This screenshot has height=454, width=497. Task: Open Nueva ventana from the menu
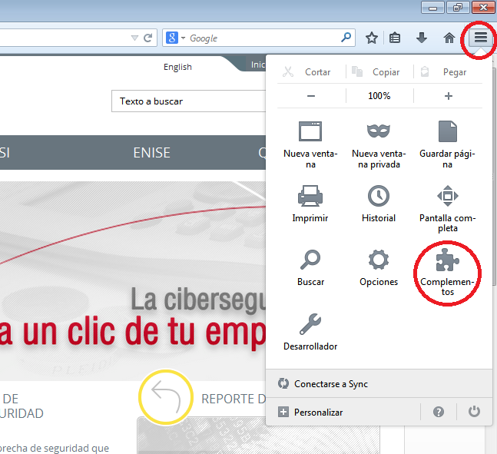pos(310,132)
